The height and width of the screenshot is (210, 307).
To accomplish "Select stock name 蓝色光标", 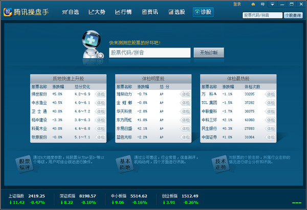I will point(124,137).
